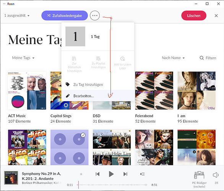Close selection mode with the X icon

coord(216,16)
